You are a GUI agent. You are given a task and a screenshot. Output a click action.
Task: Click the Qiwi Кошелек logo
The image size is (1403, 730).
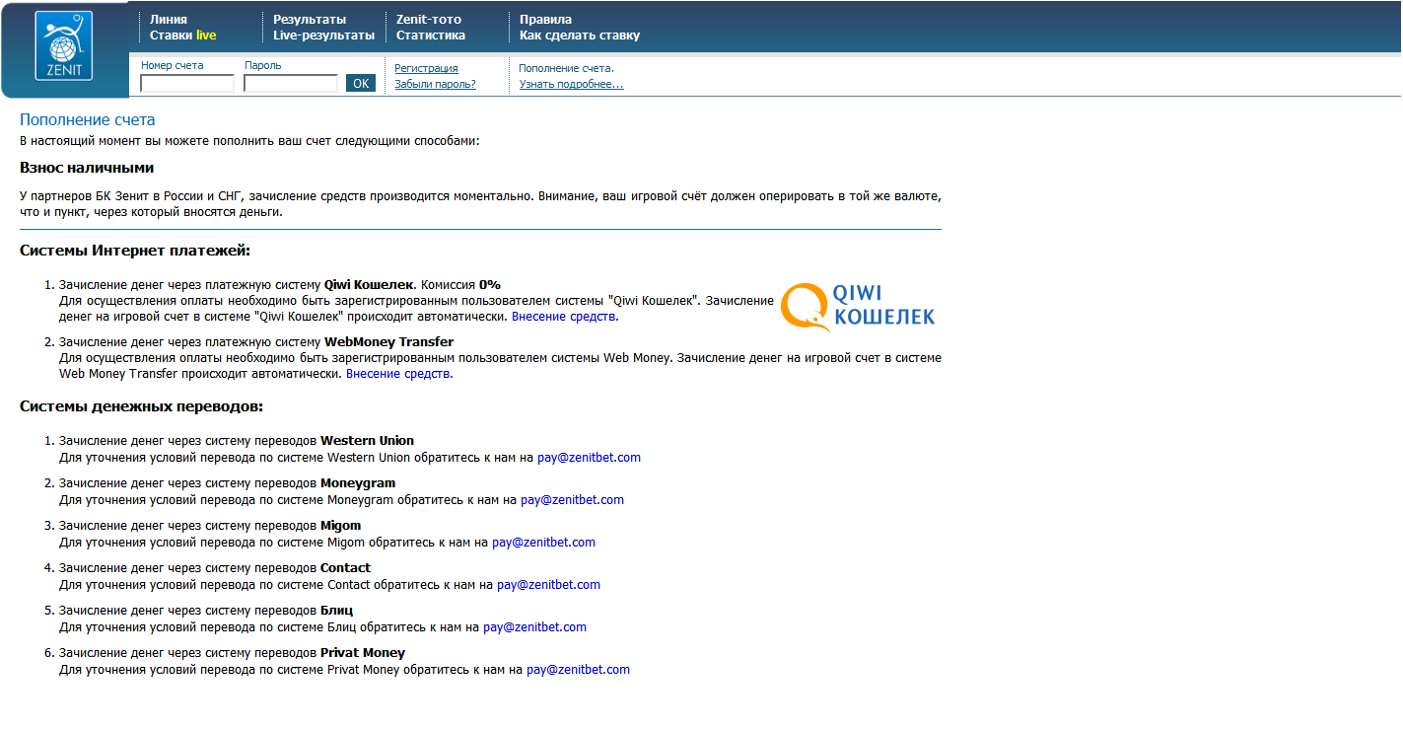pyautogui.click(x=858, y=306)
